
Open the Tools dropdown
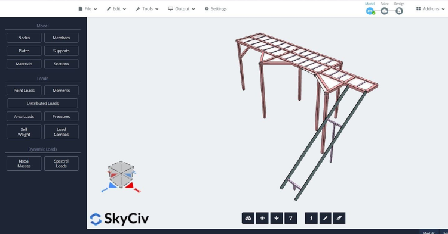click(147, 9)
